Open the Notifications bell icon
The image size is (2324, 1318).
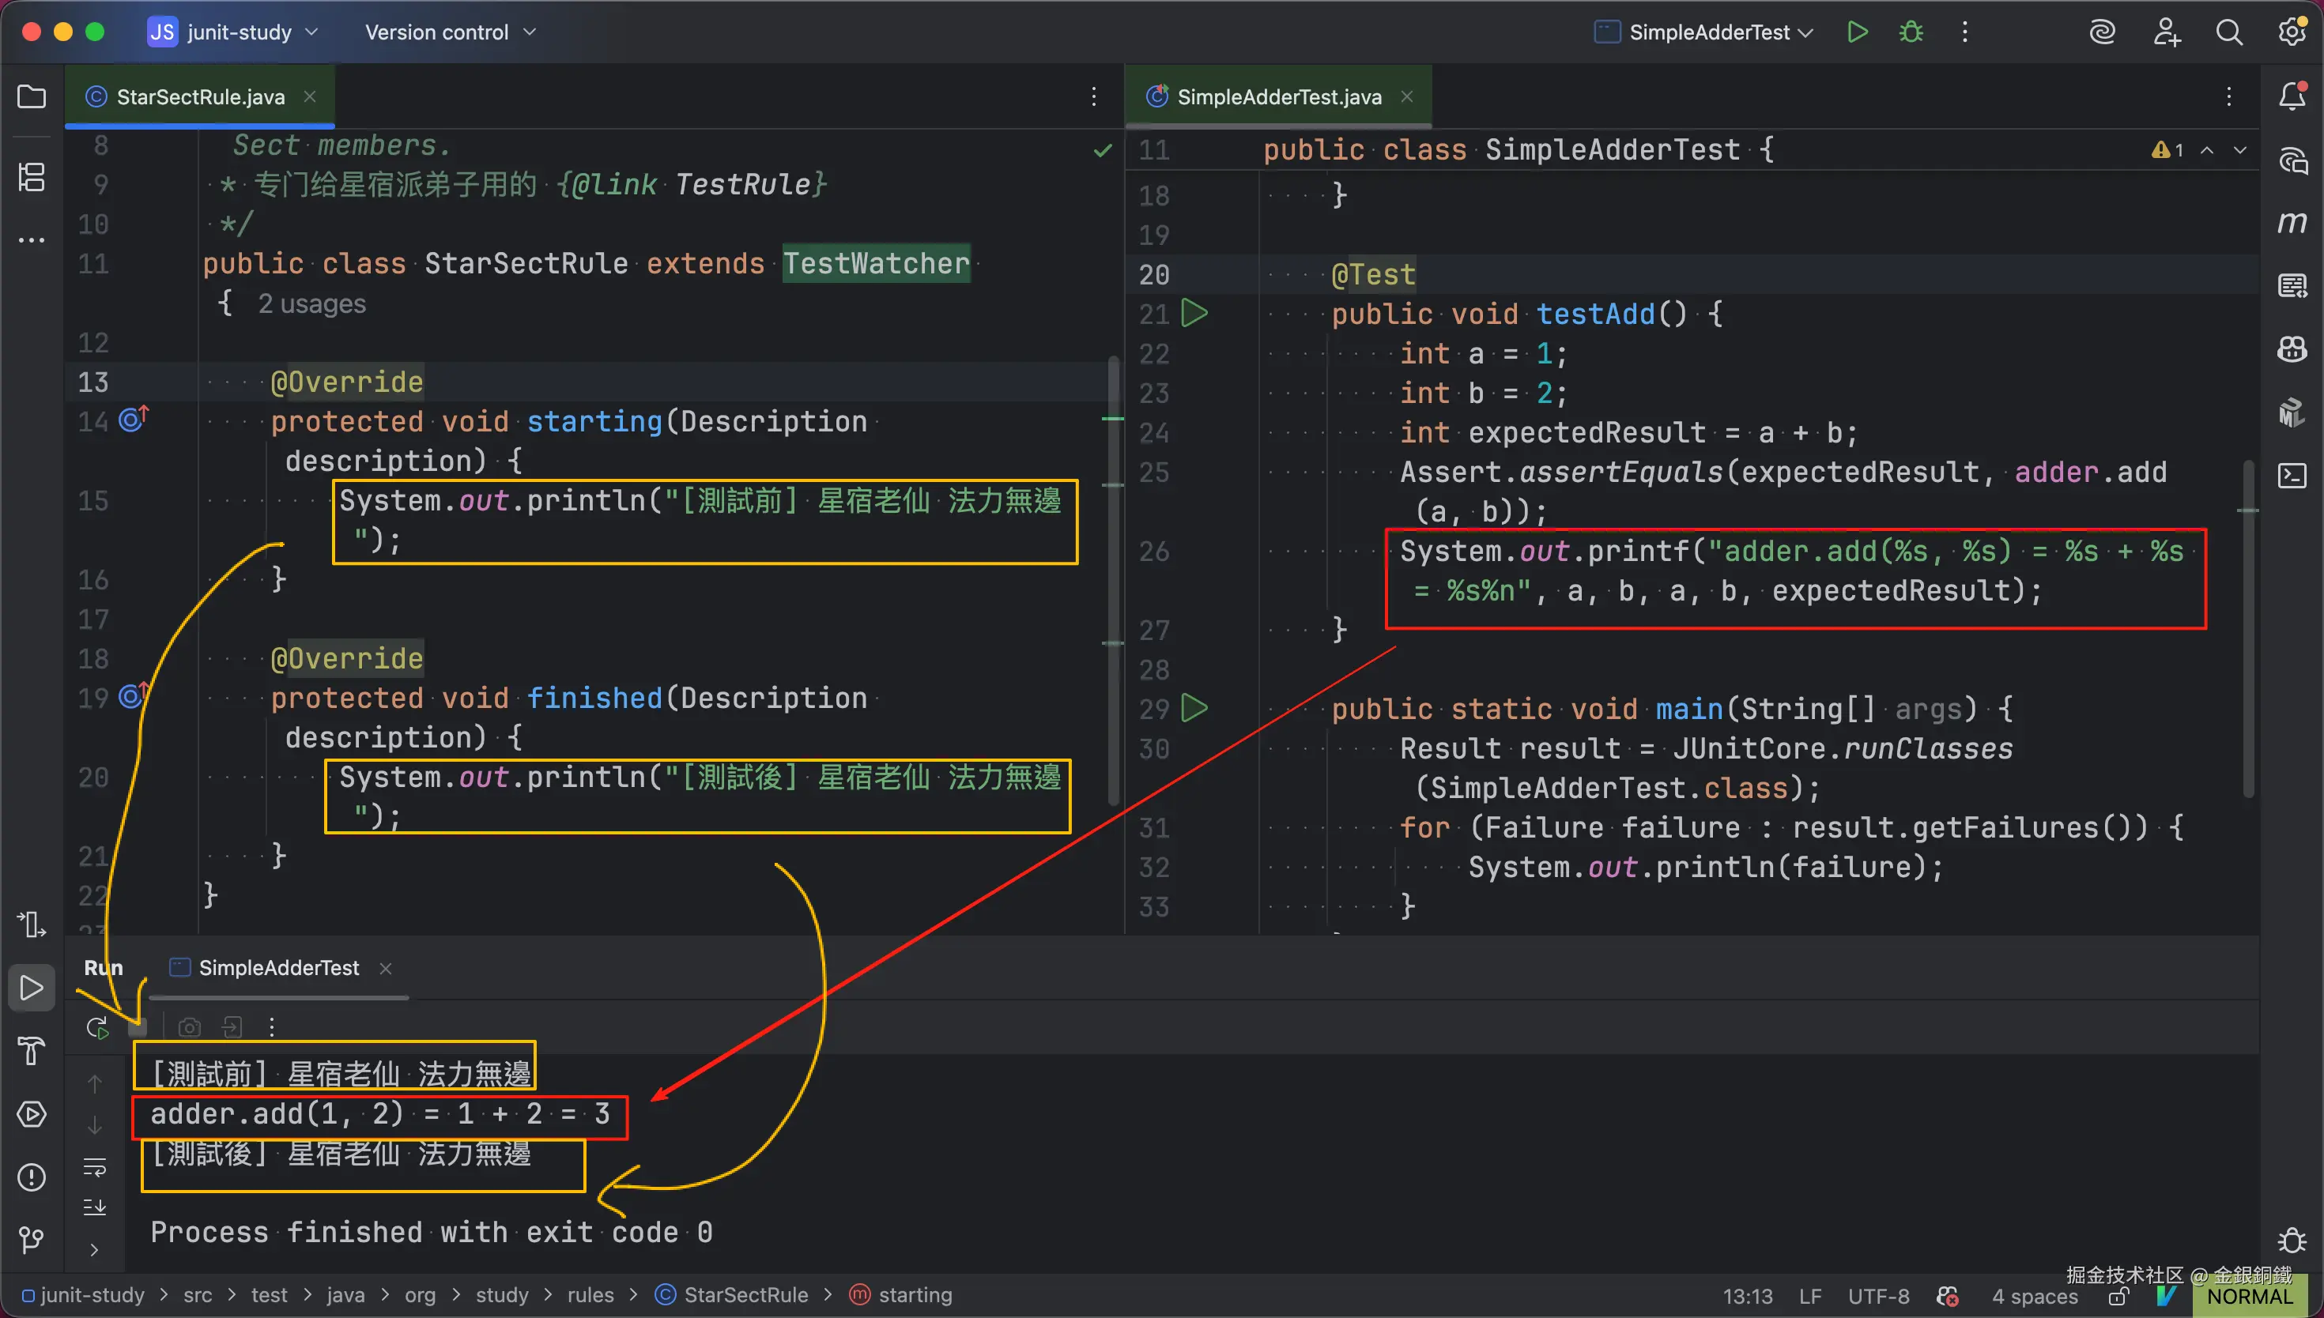pos(2292,97)
